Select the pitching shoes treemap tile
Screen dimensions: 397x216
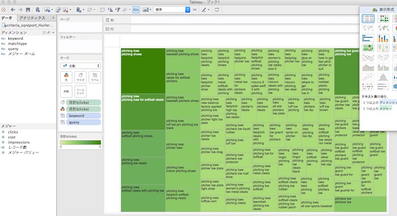tap(143, 71)
